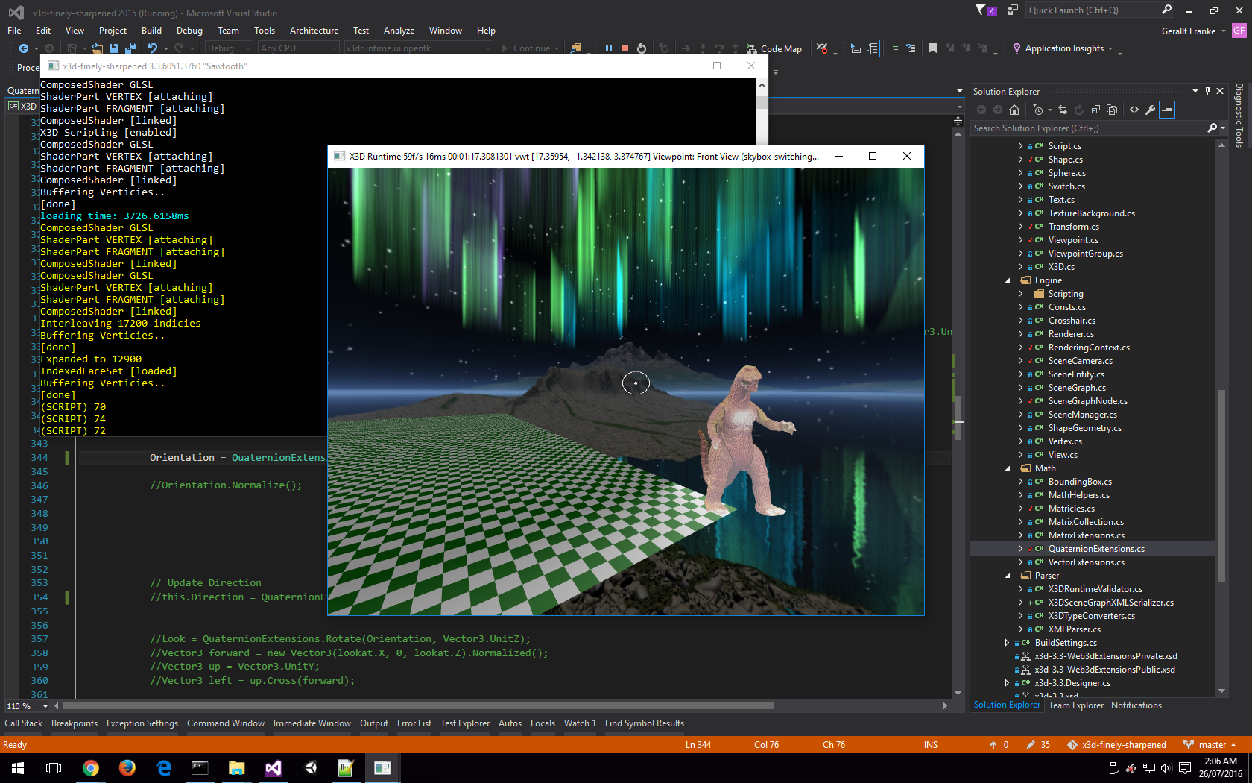The image size is (1252, 783).
Task: Open the Debug menu
Action: 189,31
